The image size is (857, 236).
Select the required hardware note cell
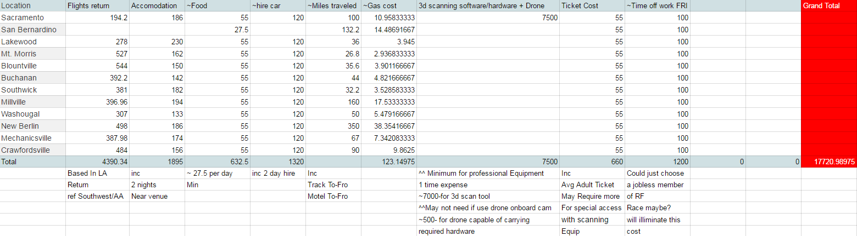coord(488,231)
